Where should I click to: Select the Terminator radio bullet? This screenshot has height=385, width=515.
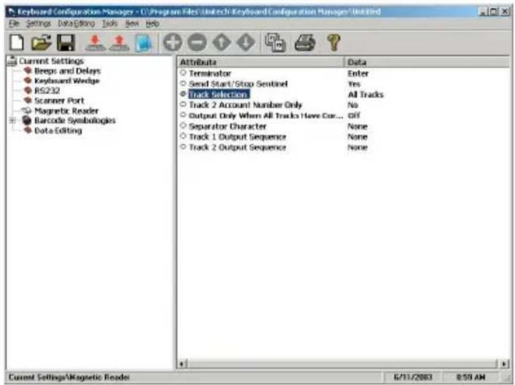[183, 73]
